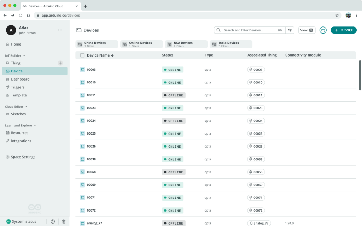Image resolution: width=362 pixels, height=226 pixels.
Task: Bookmark the page with star icon
Action: (337, 16)
